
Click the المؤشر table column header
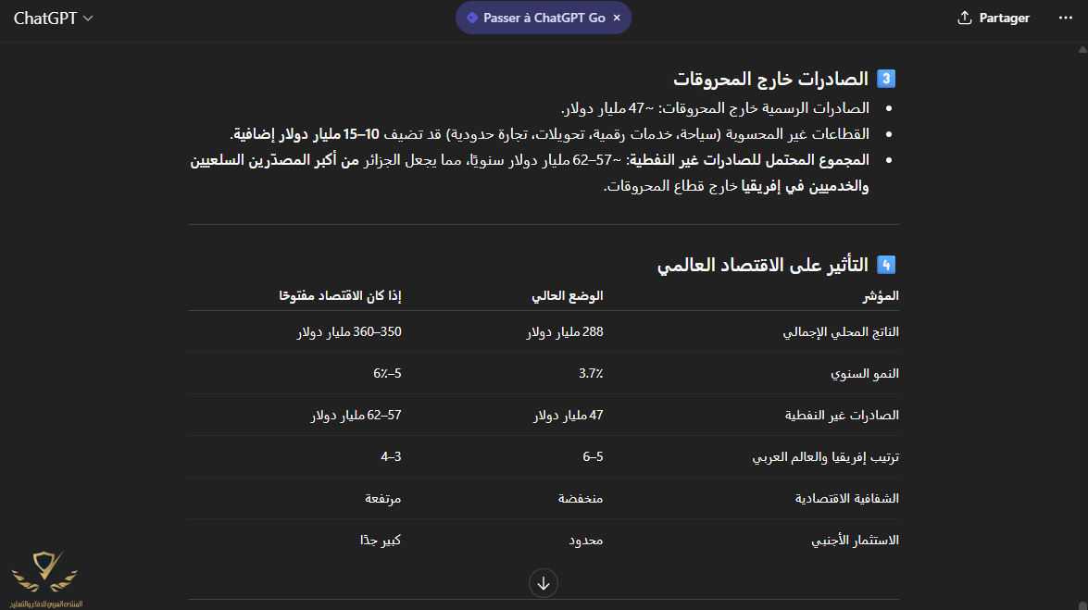pyautogui.click(x=880, y=296)
